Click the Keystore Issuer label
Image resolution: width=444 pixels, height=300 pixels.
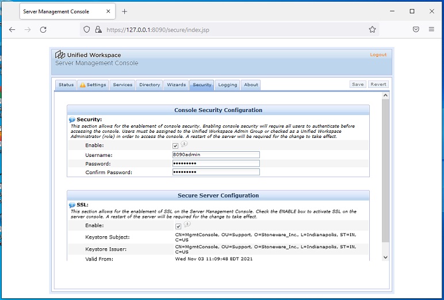click(106, 249)
